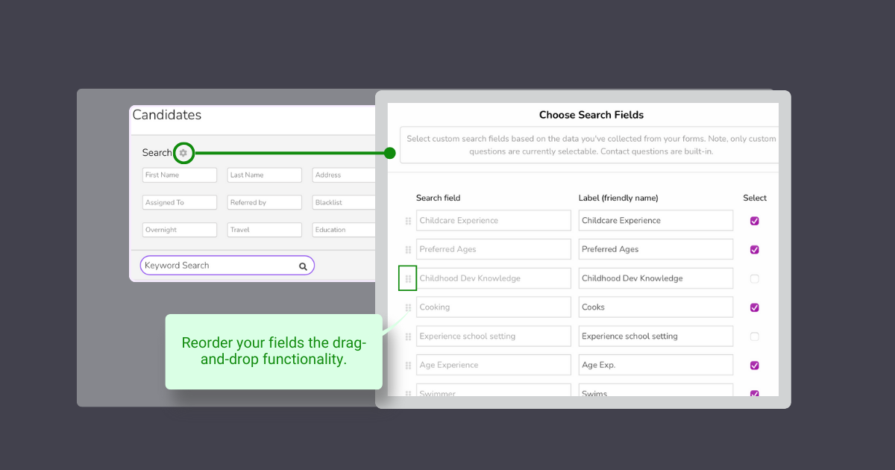Select the Overnight search field
Screen dimensions: 895x470
point(179,231)
